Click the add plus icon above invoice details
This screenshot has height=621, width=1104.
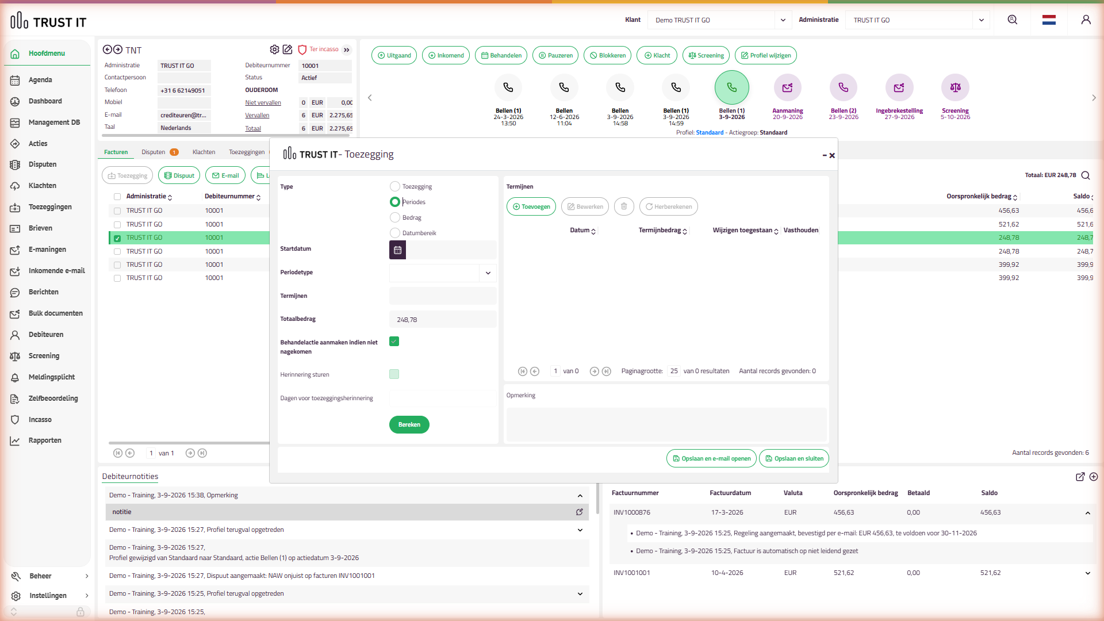pyautogui.click(x=1094, y=477)
